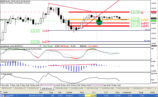Click the 1stTP label on chart
The height and width of the screenshot is (97, 158).
pyautogui.click(x=46, y=31)
